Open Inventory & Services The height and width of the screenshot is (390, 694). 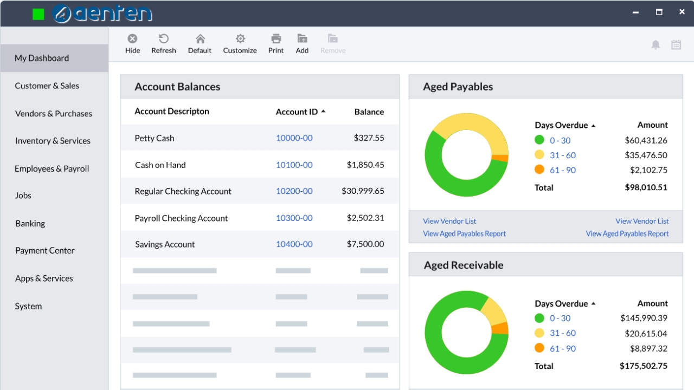(x=53, y=141)
